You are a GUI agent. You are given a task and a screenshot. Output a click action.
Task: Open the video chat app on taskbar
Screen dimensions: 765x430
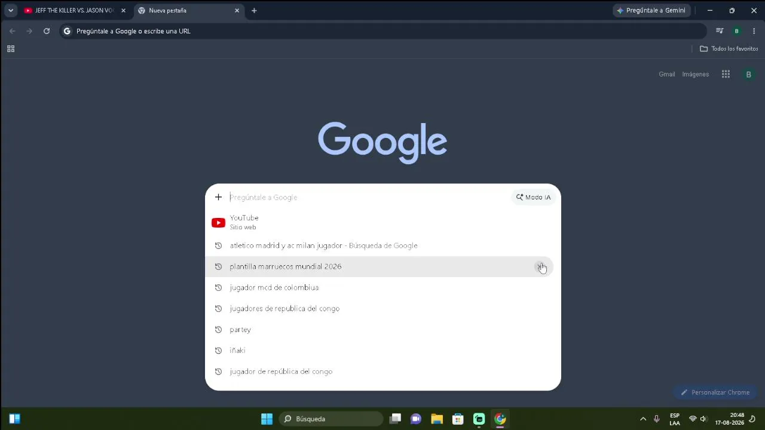pos(416,419)
